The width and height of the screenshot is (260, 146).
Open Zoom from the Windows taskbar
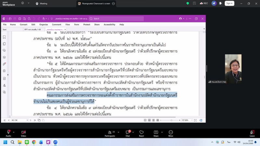(55, 142)
